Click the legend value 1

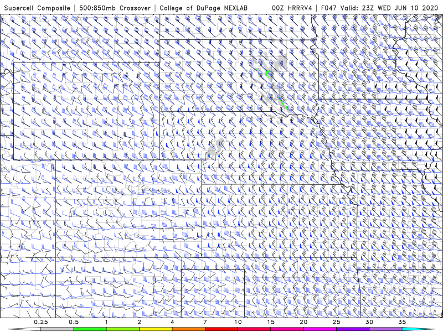tap(106, 322)
